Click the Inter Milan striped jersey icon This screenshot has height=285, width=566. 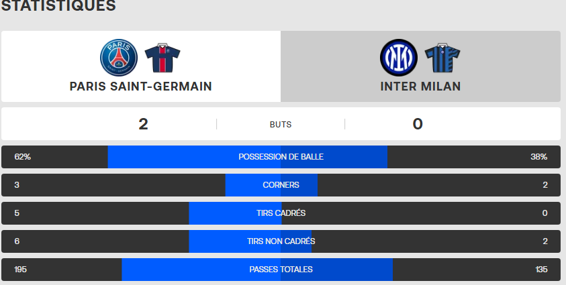coord(442,58)
